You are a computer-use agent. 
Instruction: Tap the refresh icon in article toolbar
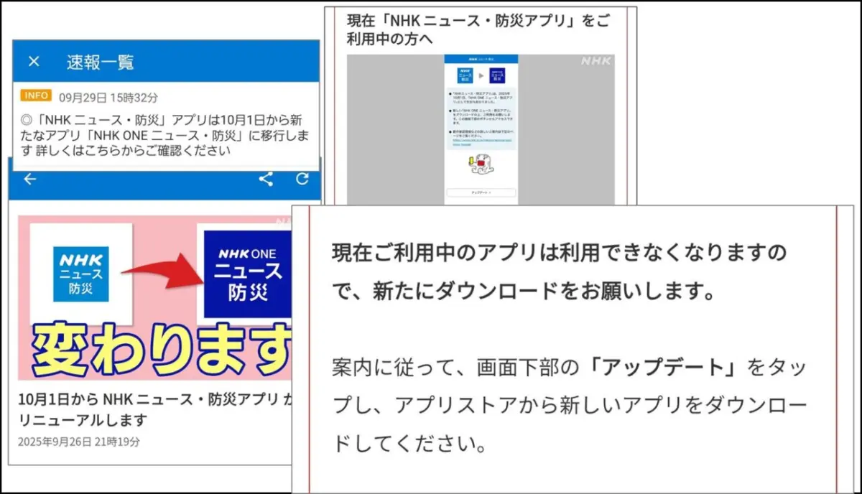[302, 179]
